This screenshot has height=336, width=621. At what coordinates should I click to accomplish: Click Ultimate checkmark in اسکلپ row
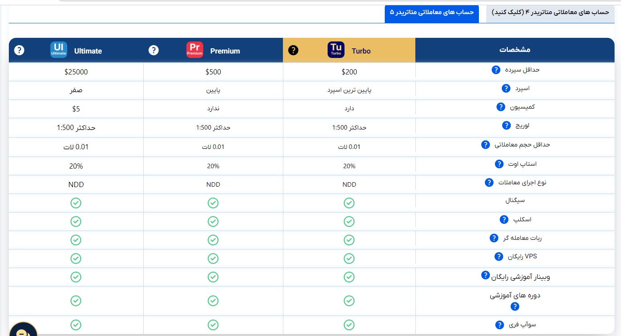pos(76,222)
